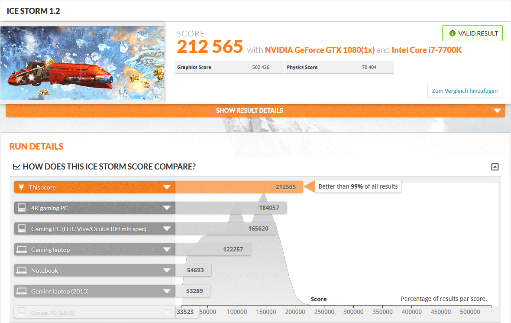Click the orange 212565 score bar
Viewport: 511px width, 323px height.
point(238,187)
